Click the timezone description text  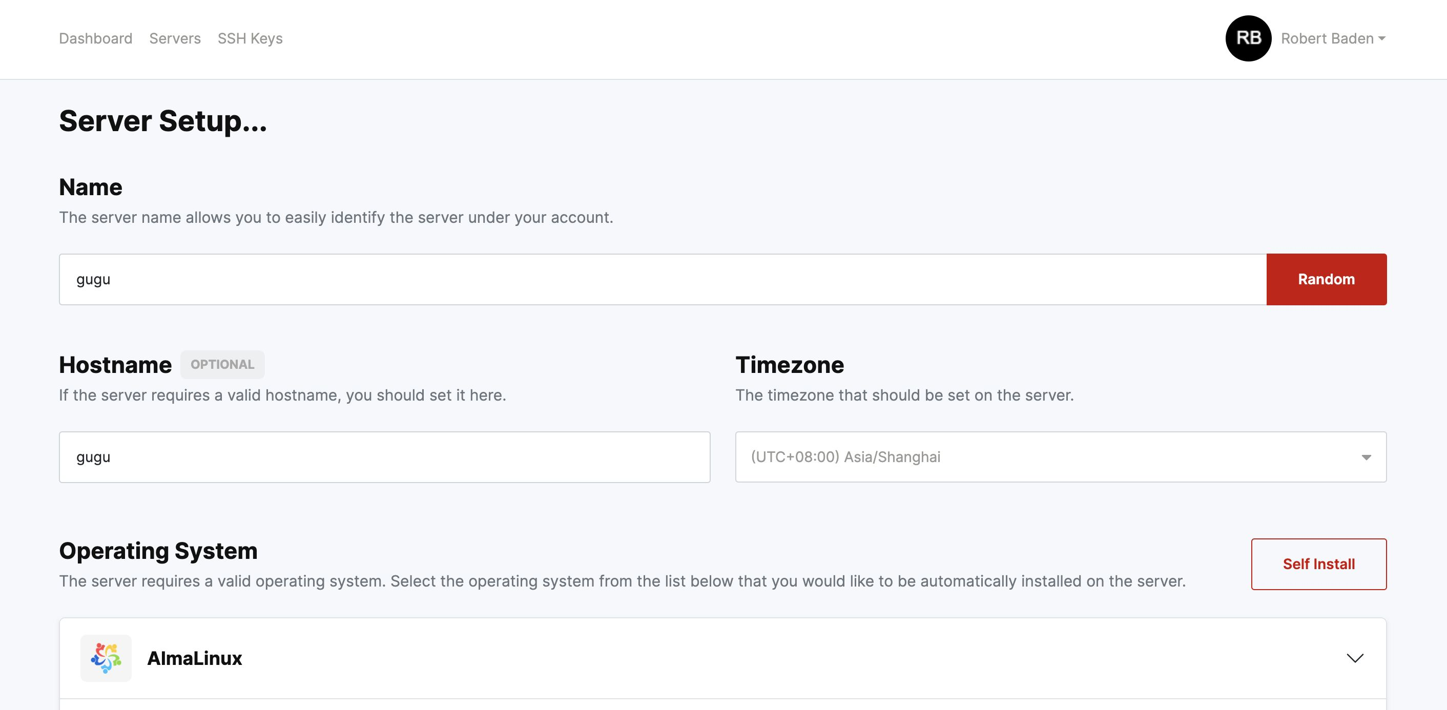click(904, 395)
